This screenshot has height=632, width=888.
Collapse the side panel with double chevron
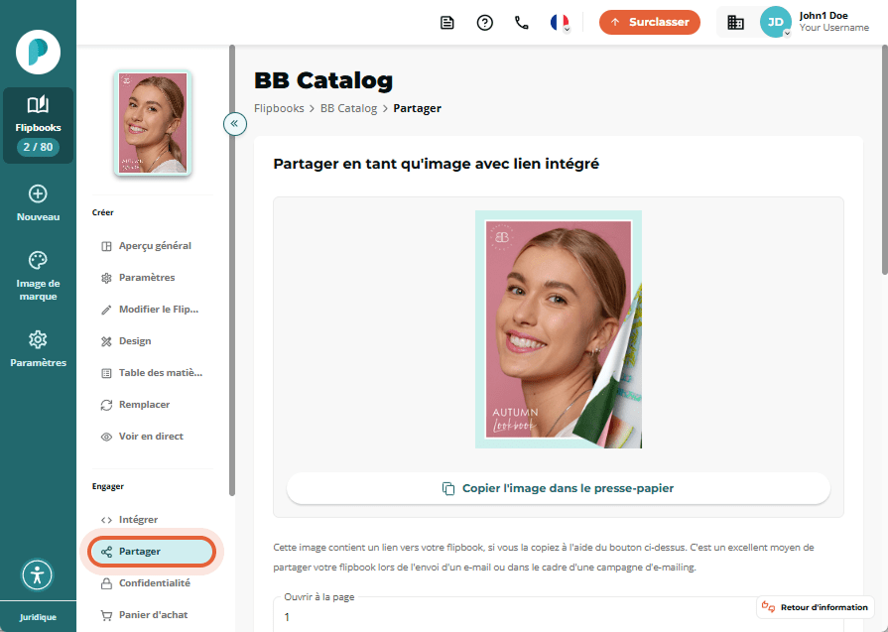tap(235, 123)
